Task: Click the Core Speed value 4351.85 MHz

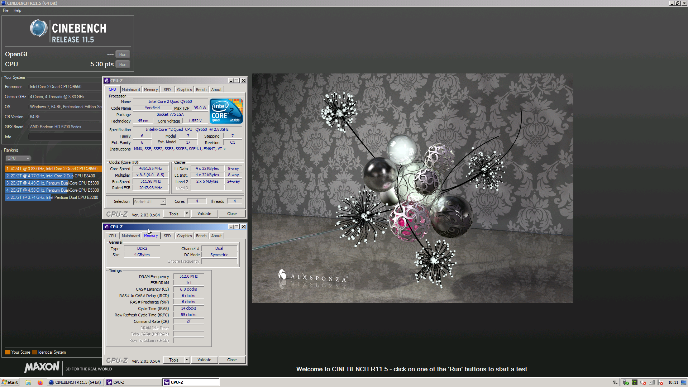Action: 150,168
